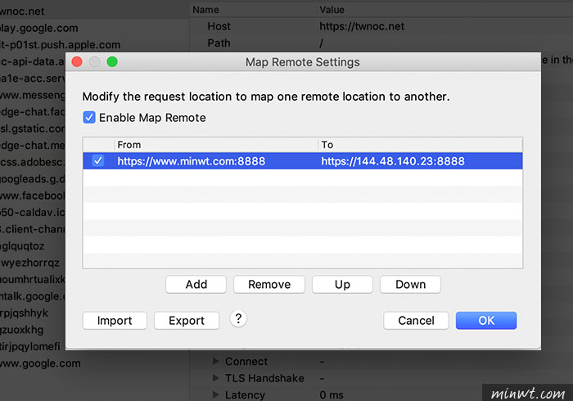
Task: Move mapping Down button
Action: click(410, 284)
